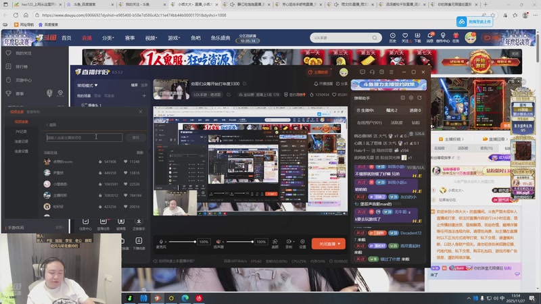Switch to 连麦记录 tab in dialog
This screenshot has height=304, width=541.
(x=22, y=141)
